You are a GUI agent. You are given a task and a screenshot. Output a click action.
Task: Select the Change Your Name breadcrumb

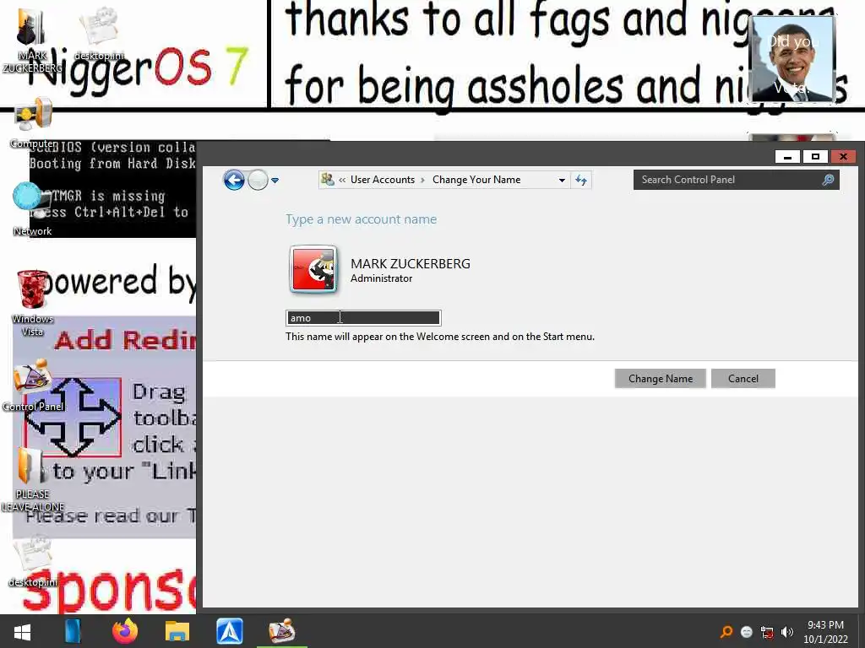click(x=476, y=180)
